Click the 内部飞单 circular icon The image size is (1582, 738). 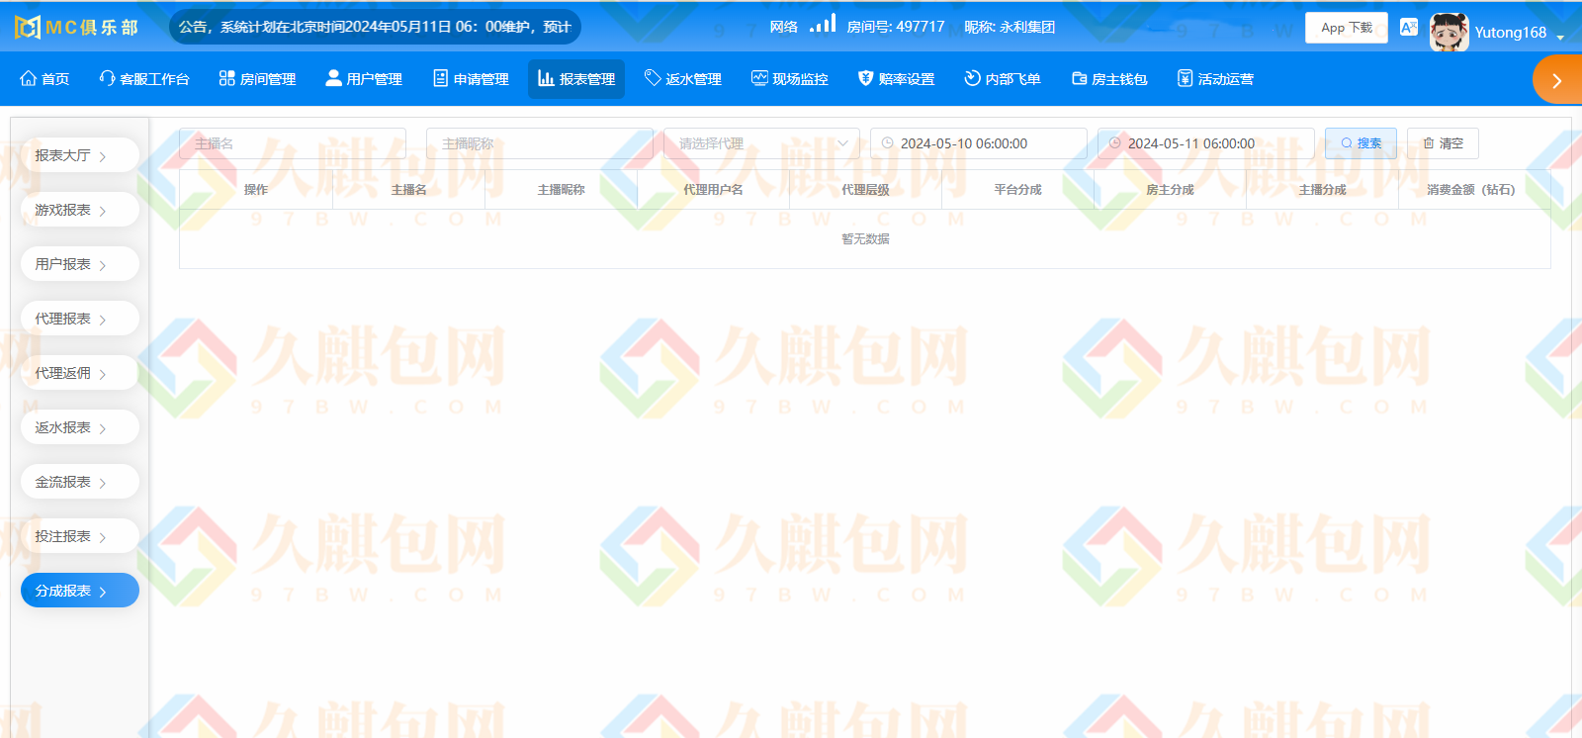972,78
